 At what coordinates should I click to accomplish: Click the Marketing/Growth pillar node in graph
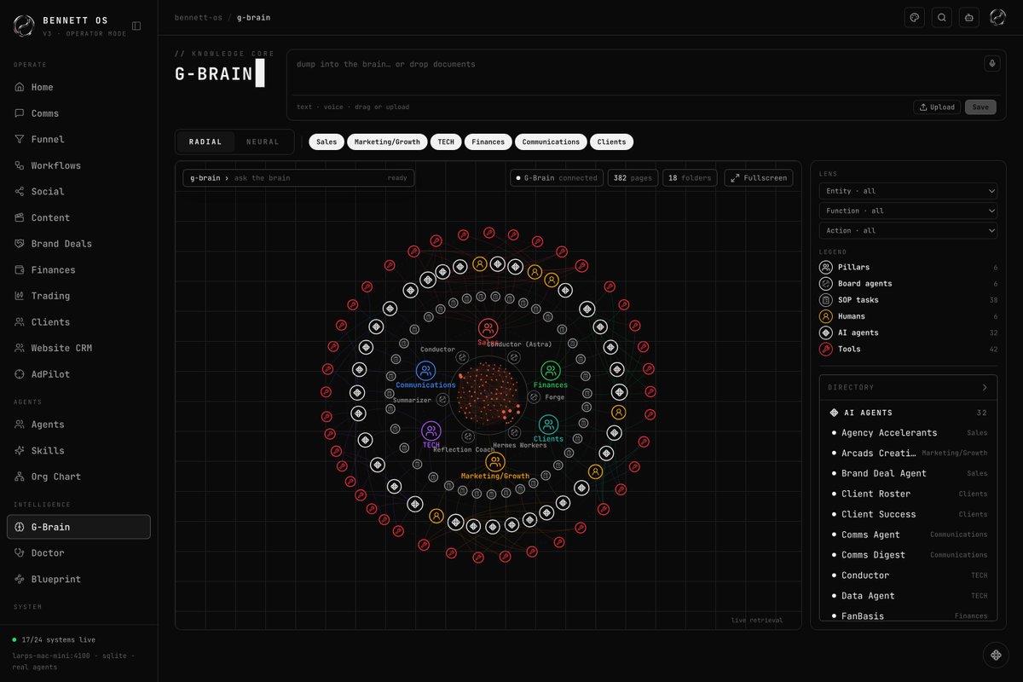(495, 462)
